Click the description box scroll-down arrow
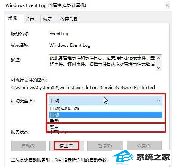This screenshot has width=173, height=167. click(x=158, y=68)
